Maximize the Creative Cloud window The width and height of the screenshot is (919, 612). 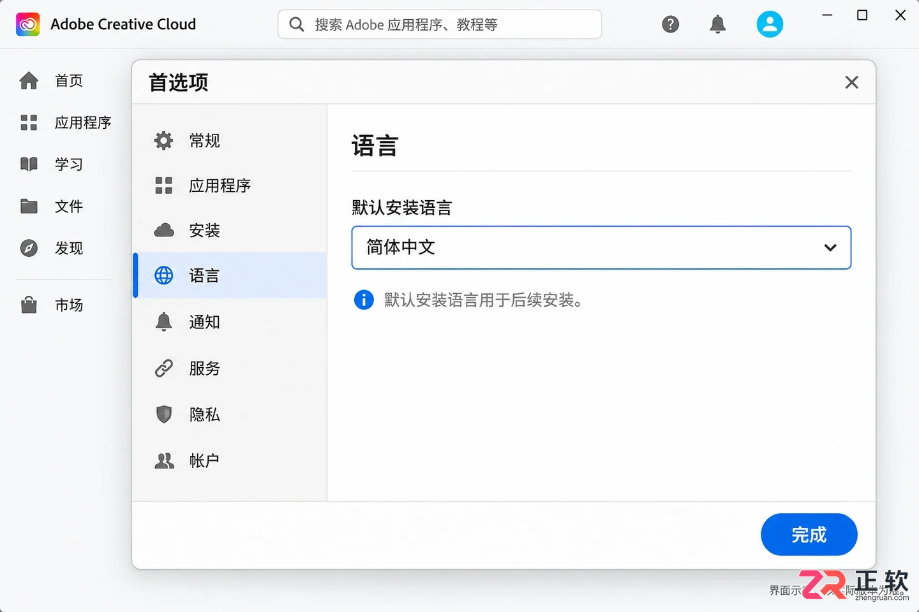(862, 15)
